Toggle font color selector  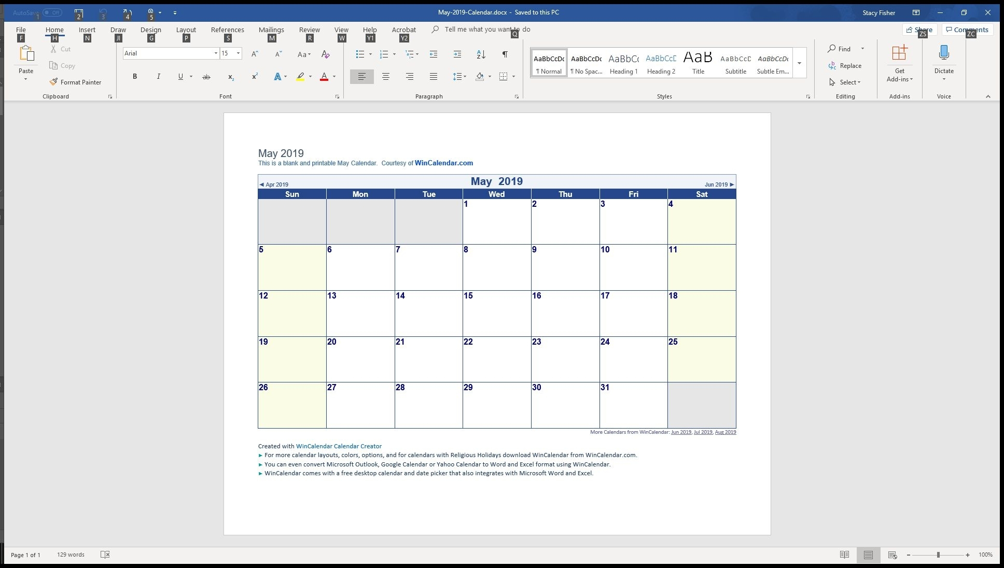[x=334, y=77]
